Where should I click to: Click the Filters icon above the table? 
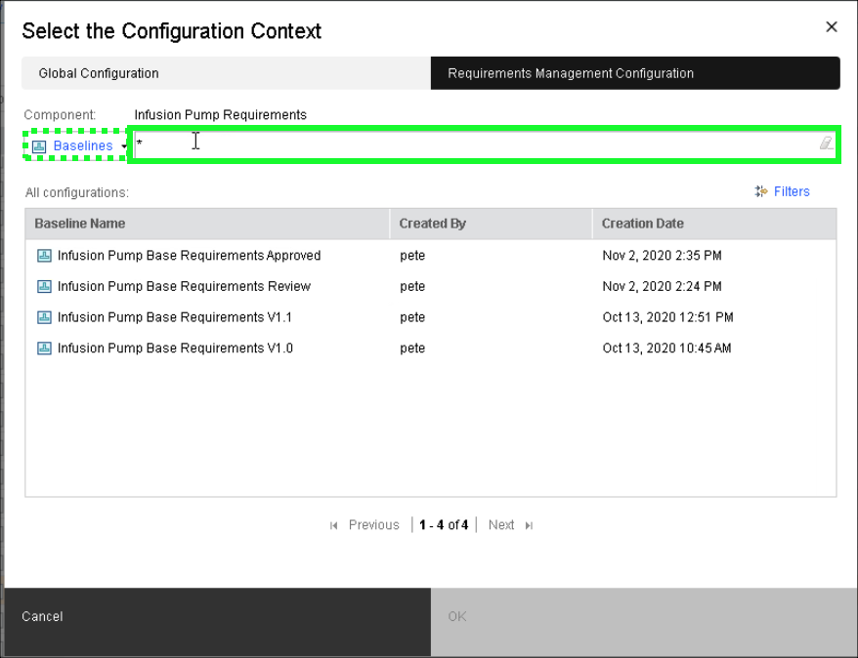pyautogui.click(x=761, y=192)
